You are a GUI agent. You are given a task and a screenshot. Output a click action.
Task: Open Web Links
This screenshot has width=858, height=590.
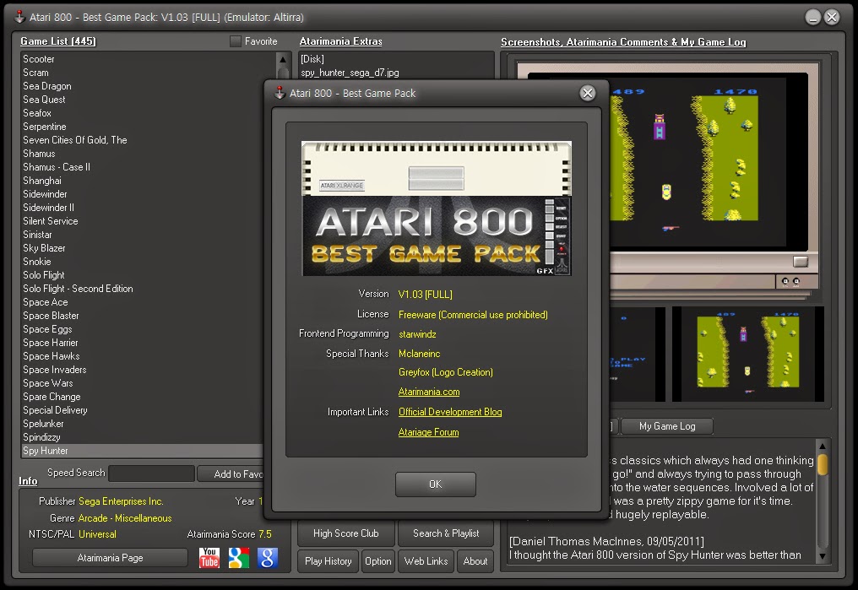[x=426, y=561]
